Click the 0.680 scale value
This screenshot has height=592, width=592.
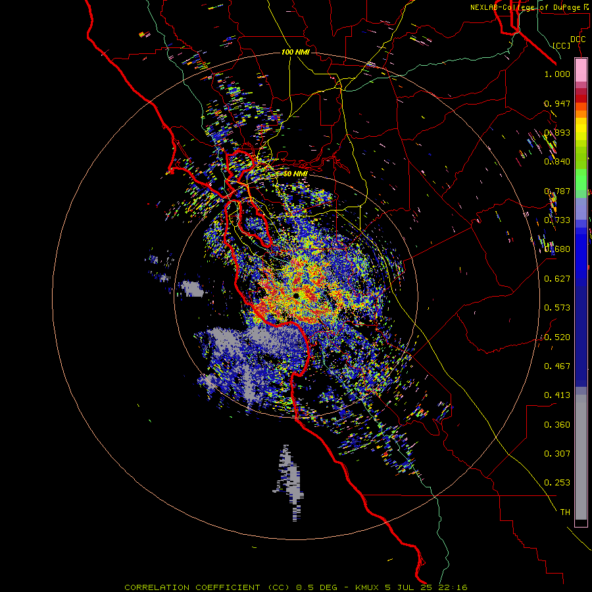point(557,249)
